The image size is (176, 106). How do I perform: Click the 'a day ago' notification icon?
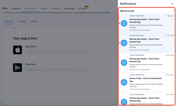click(x=124, y=23)
